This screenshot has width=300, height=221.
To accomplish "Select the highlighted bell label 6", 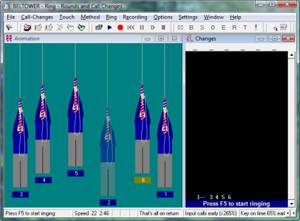I will coord(143,180).
